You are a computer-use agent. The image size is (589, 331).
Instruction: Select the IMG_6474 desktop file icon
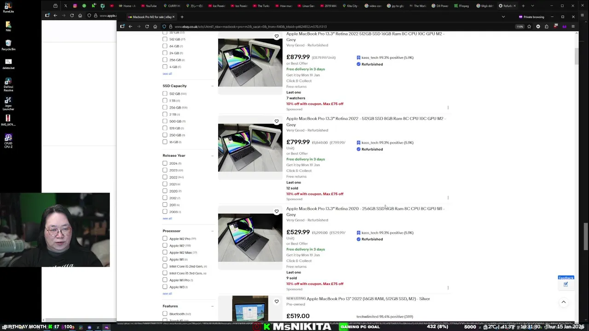pyautogui.click(x=8, y=120)
